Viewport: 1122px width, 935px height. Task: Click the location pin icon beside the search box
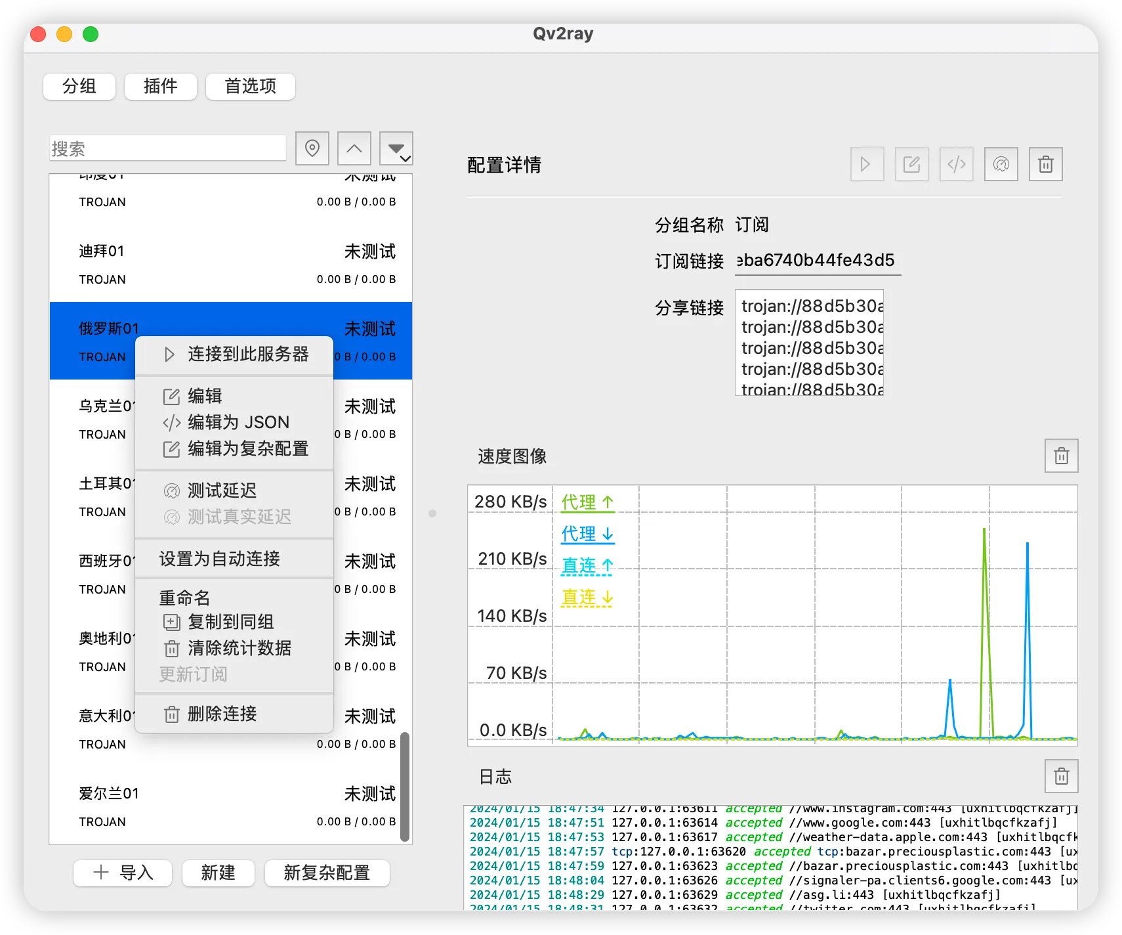point(312,148)
